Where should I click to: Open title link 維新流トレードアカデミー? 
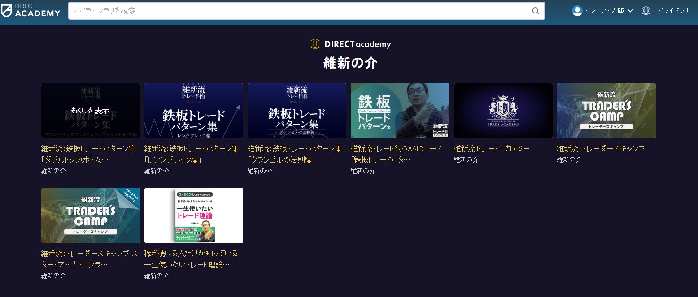[x=492, y=148]
